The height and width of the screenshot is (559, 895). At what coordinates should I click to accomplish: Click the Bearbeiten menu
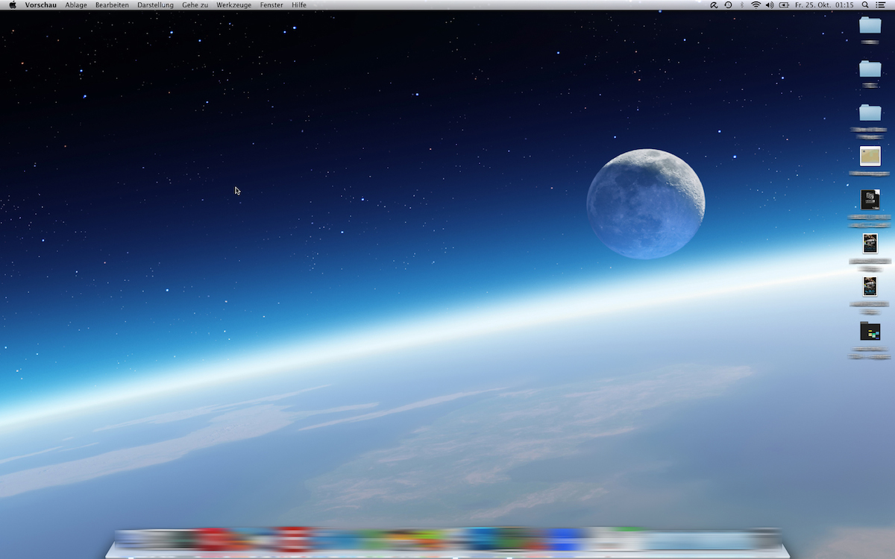pos(112,5)
